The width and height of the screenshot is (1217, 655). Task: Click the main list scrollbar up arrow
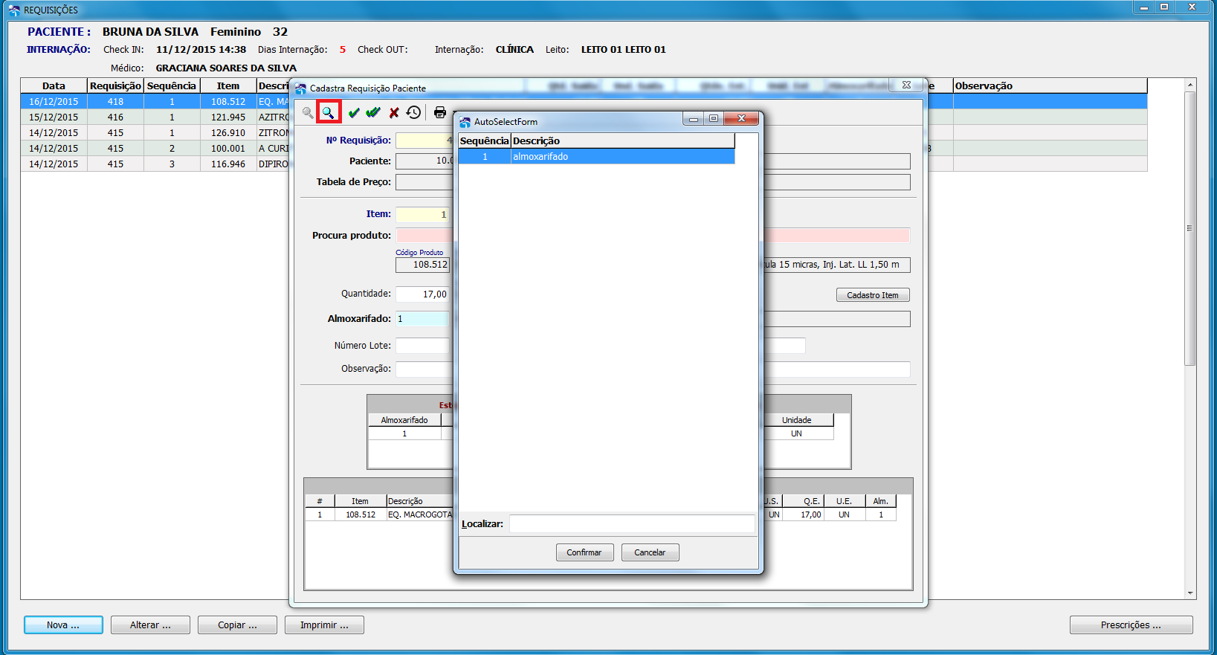tap(1190, 85)
